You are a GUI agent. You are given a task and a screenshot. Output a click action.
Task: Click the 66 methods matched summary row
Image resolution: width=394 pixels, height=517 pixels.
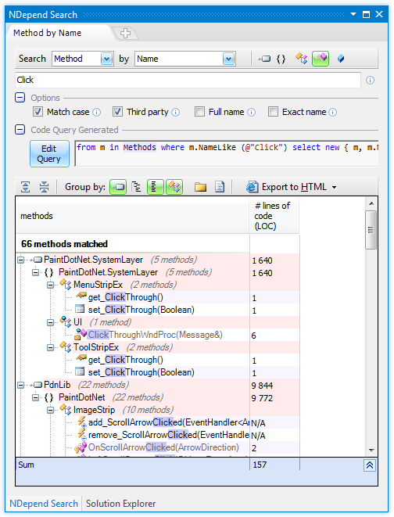coord(132,244)
